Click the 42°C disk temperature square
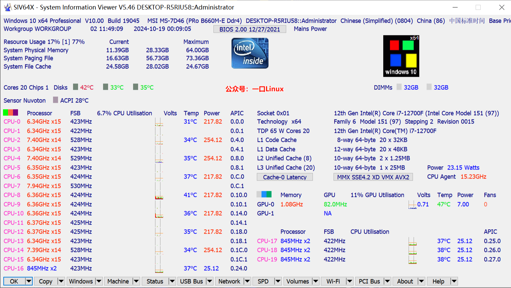511x288 pixels. 75,87
